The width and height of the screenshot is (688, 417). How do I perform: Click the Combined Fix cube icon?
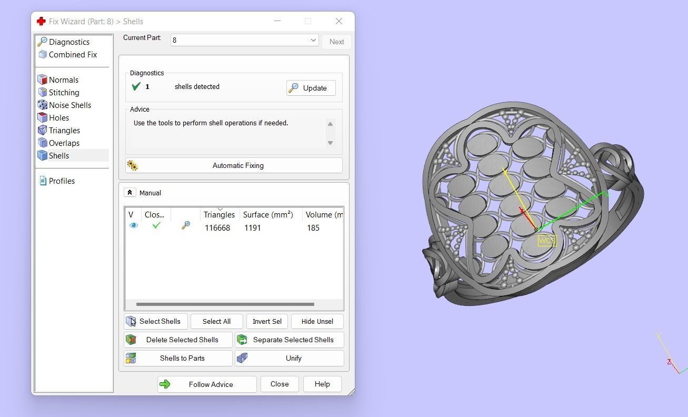pos(43,55)
